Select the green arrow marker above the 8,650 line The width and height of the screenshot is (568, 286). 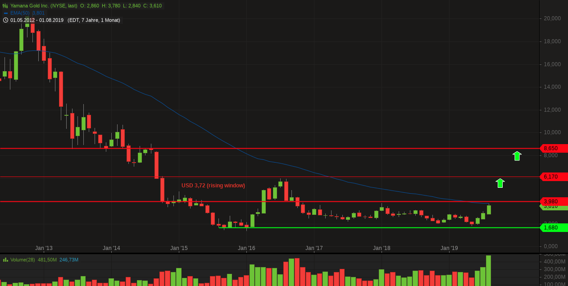(x=517, y=156)
